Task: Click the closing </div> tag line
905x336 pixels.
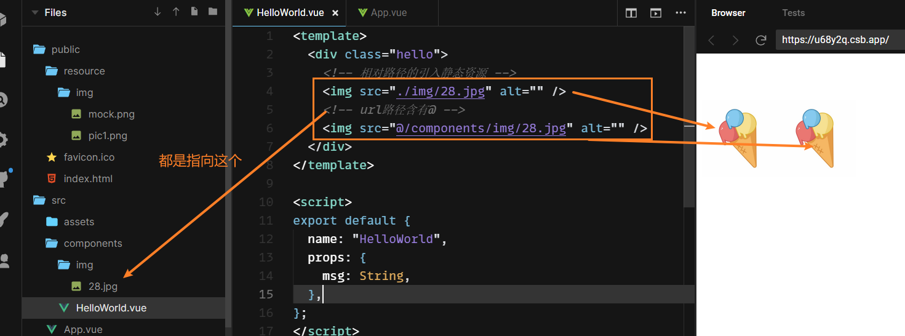Action: click(x=330, y=146)
